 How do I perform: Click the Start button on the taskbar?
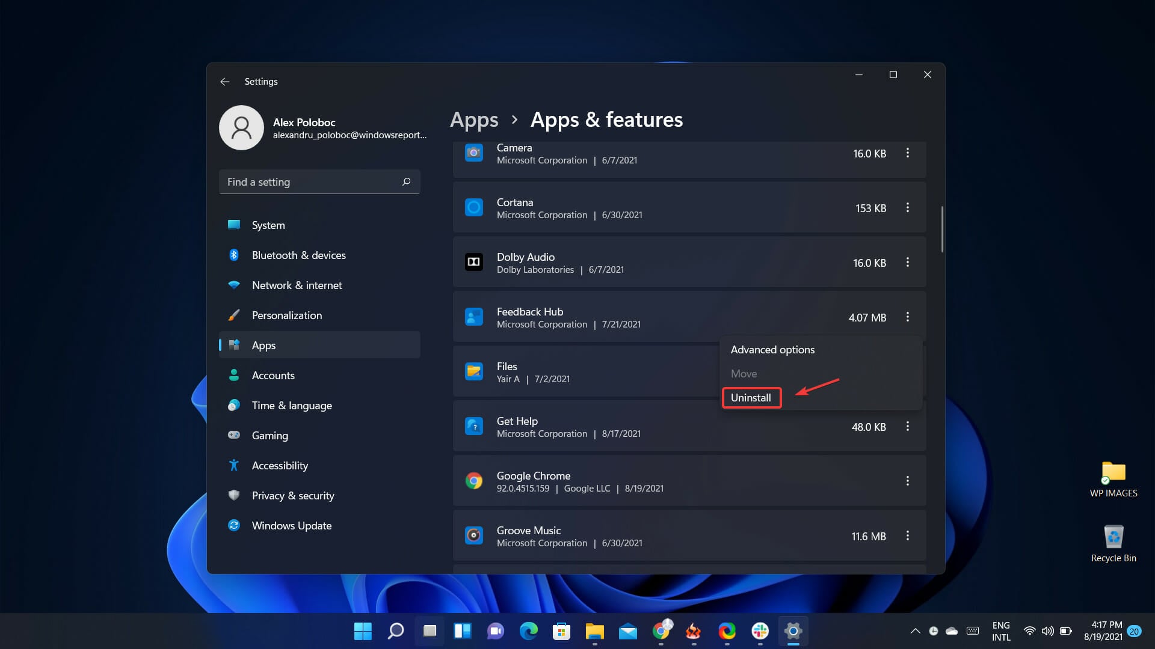[363, 631]
